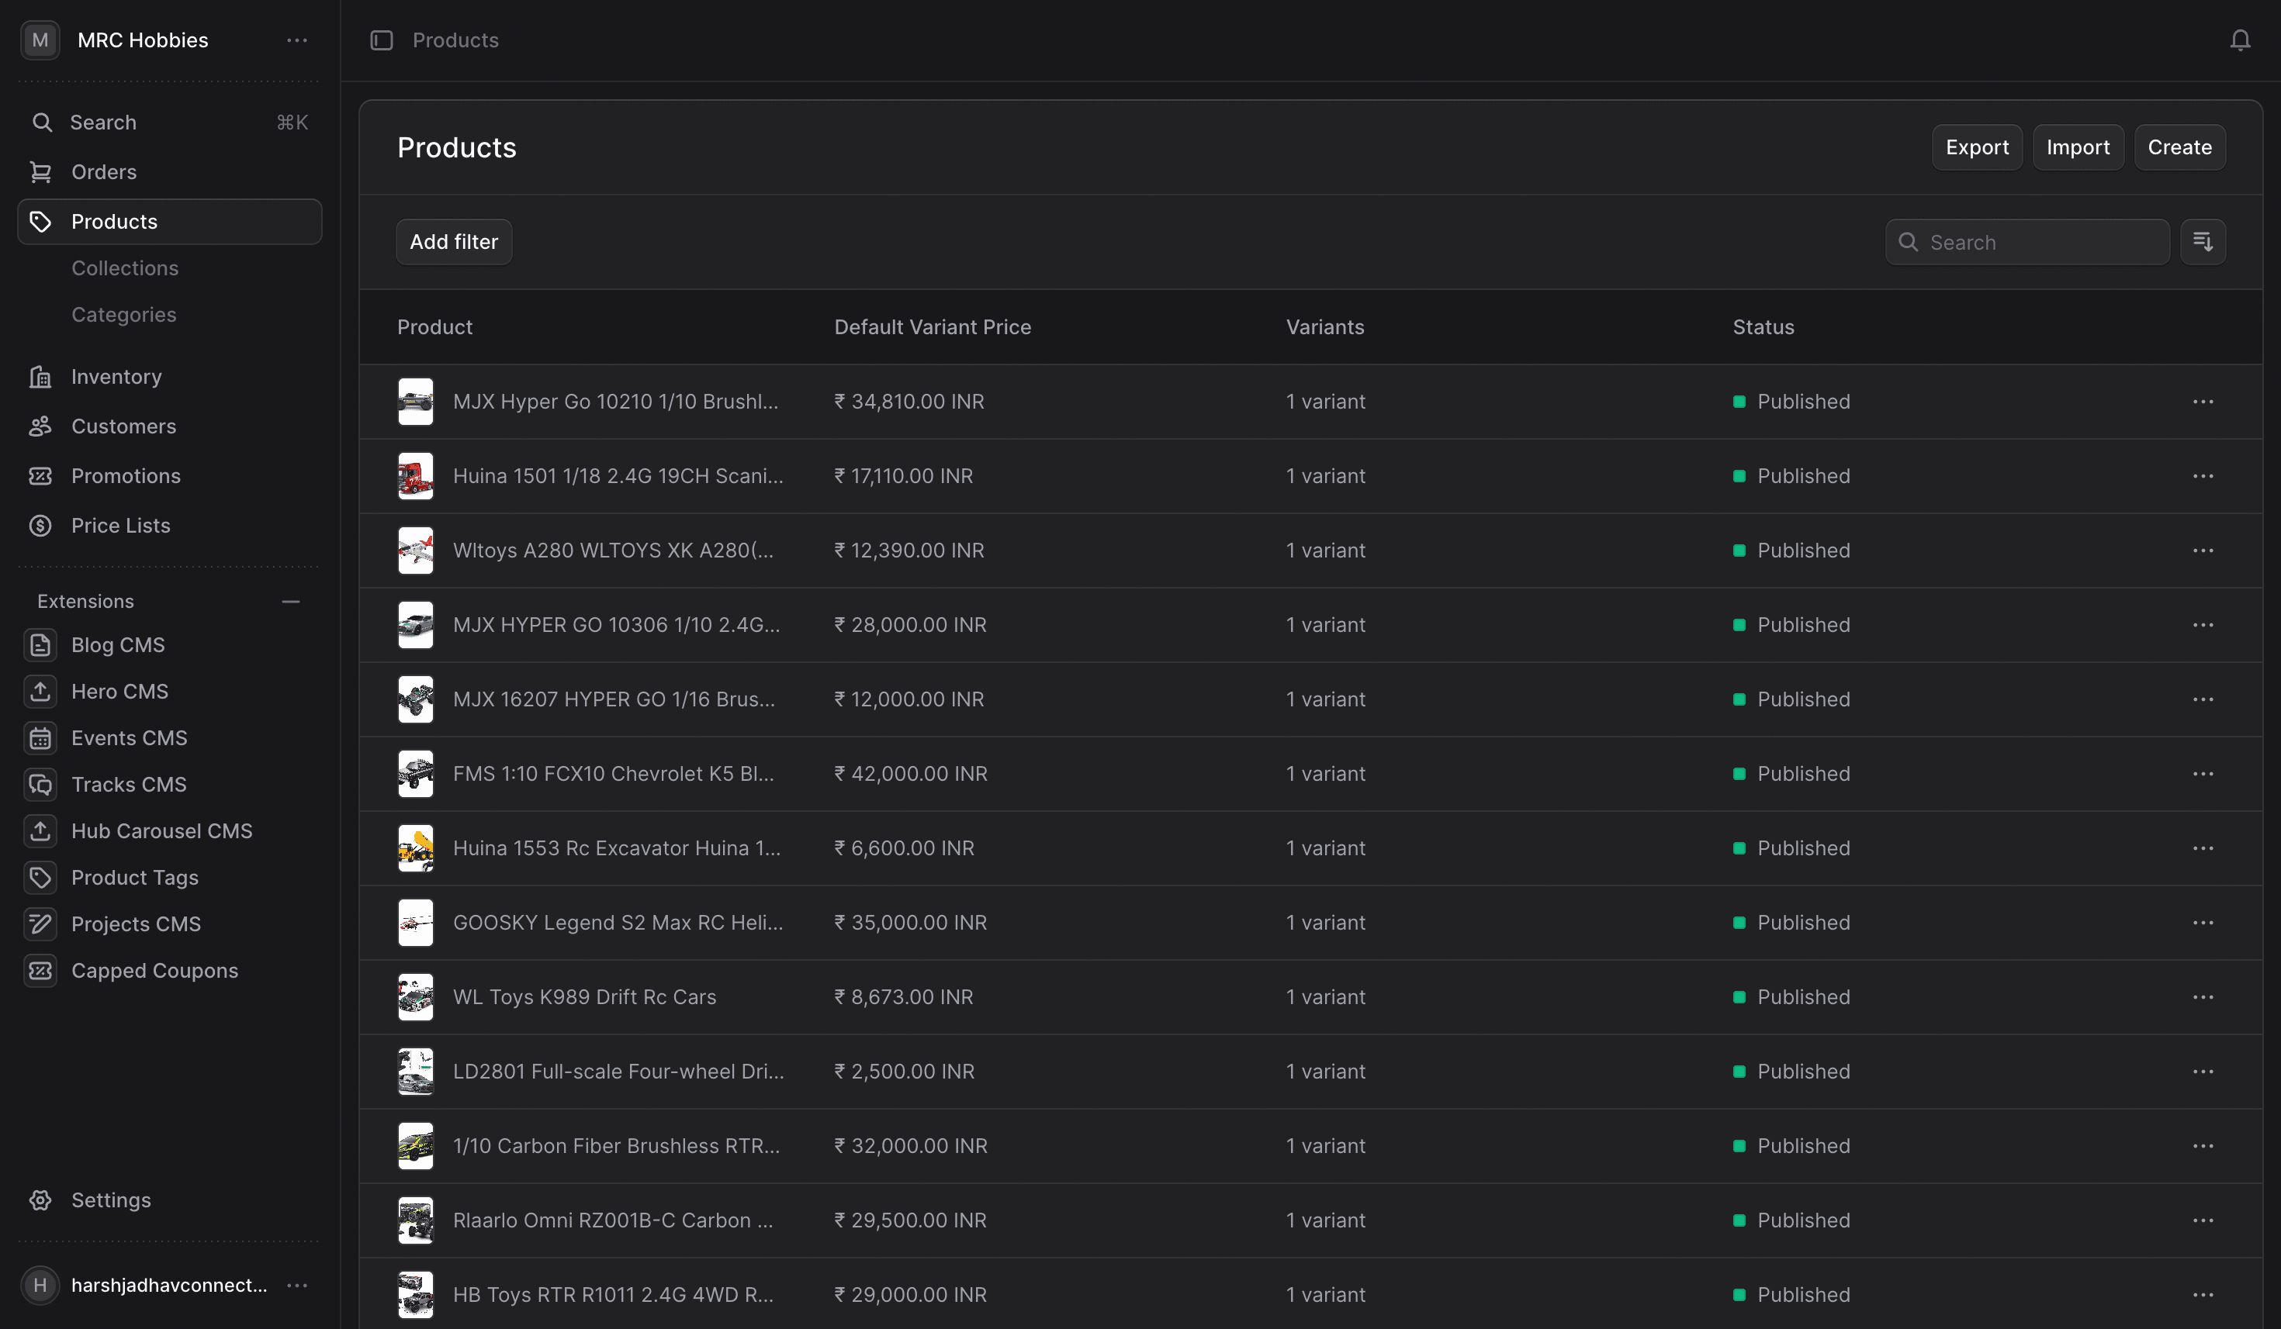2281x1329 pixels.
Task: Open actions menu for MJX Hyper Go 10210
Action: 2202,402
